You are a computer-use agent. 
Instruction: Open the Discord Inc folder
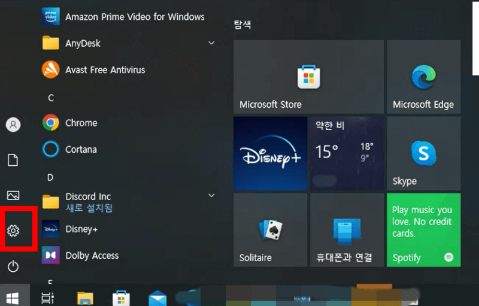pyautogui.click(x=128, y=202)
